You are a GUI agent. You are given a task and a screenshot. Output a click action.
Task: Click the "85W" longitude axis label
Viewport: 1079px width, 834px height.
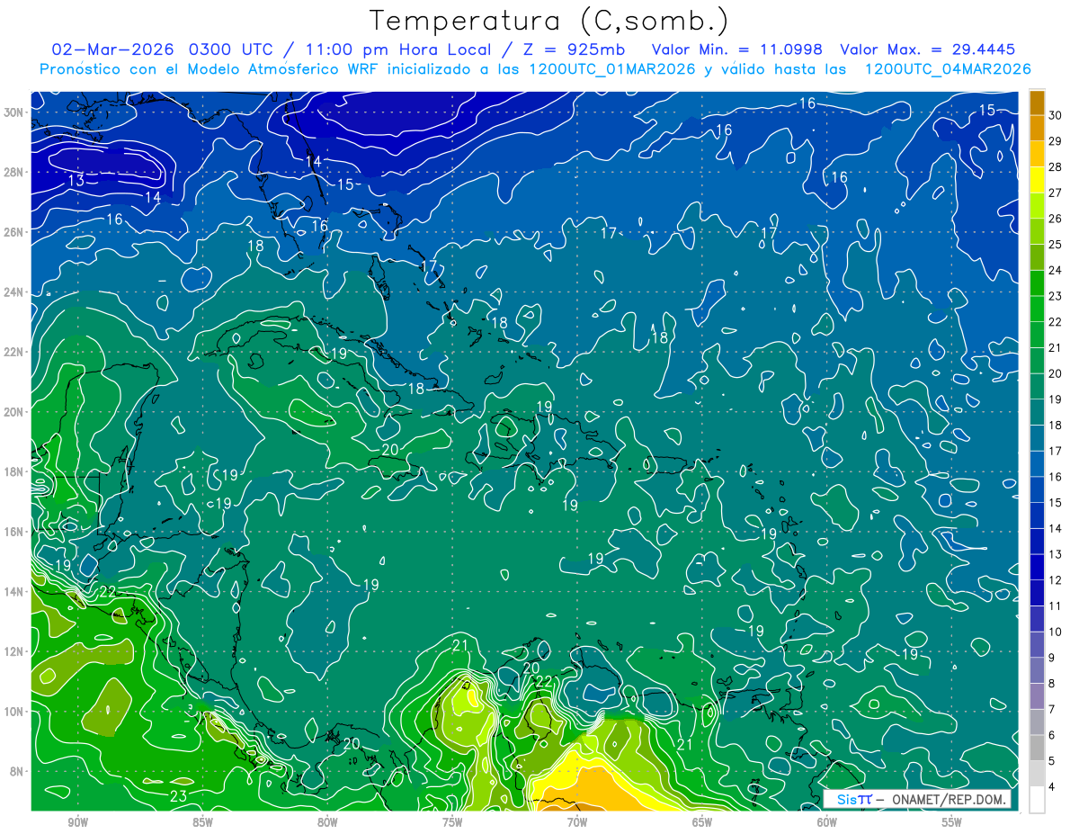click(x=202, y=822)
